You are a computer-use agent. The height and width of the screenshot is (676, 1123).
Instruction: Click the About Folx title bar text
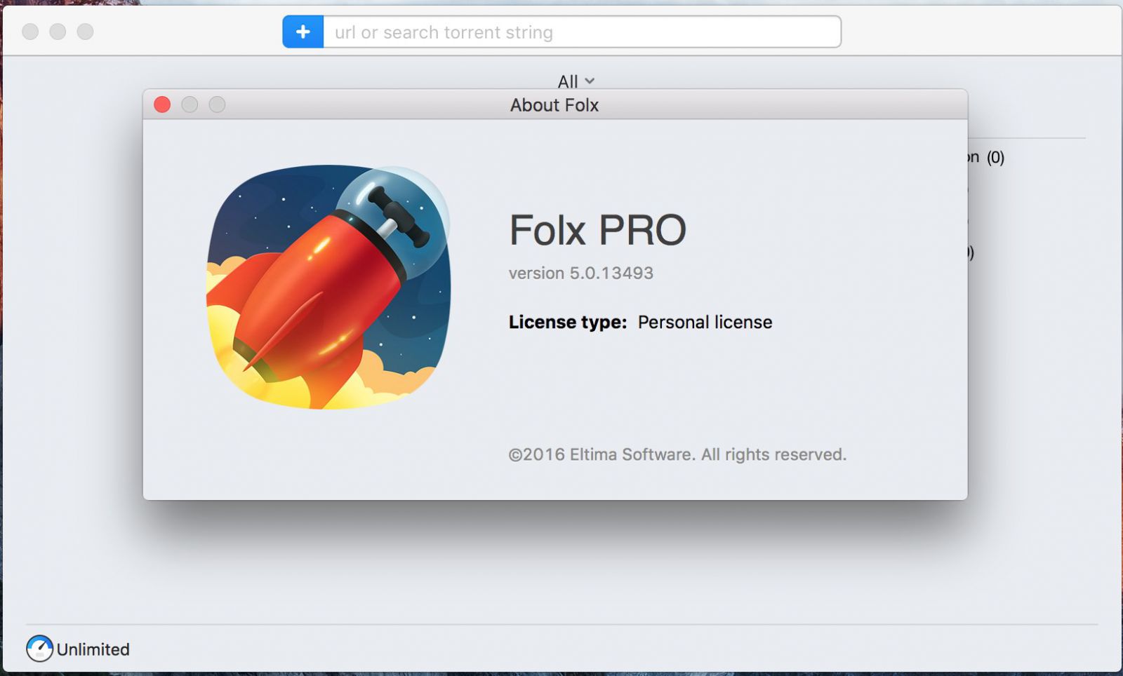point(554,105)
